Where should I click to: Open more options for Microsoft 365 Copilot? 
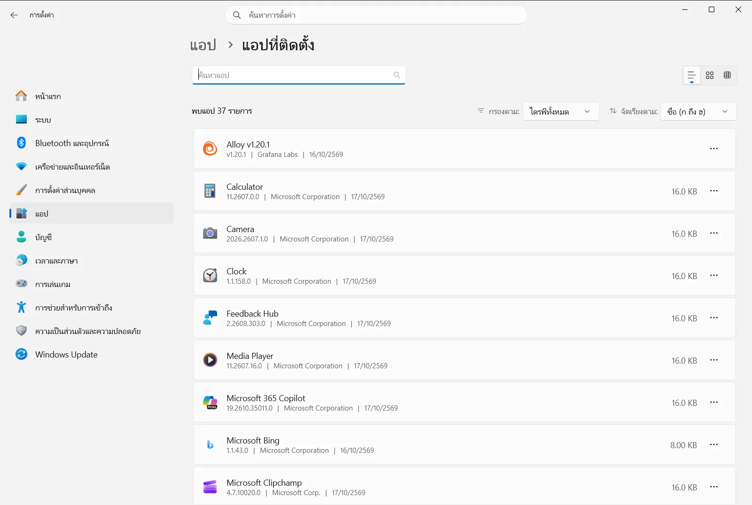[714, 402]
